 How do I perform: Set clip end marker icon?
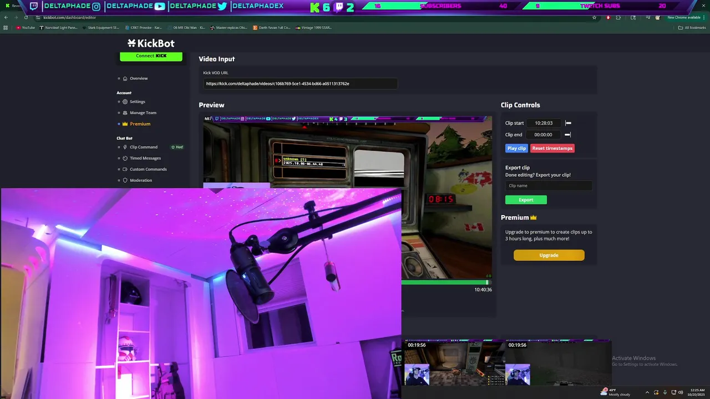[567, 135]
